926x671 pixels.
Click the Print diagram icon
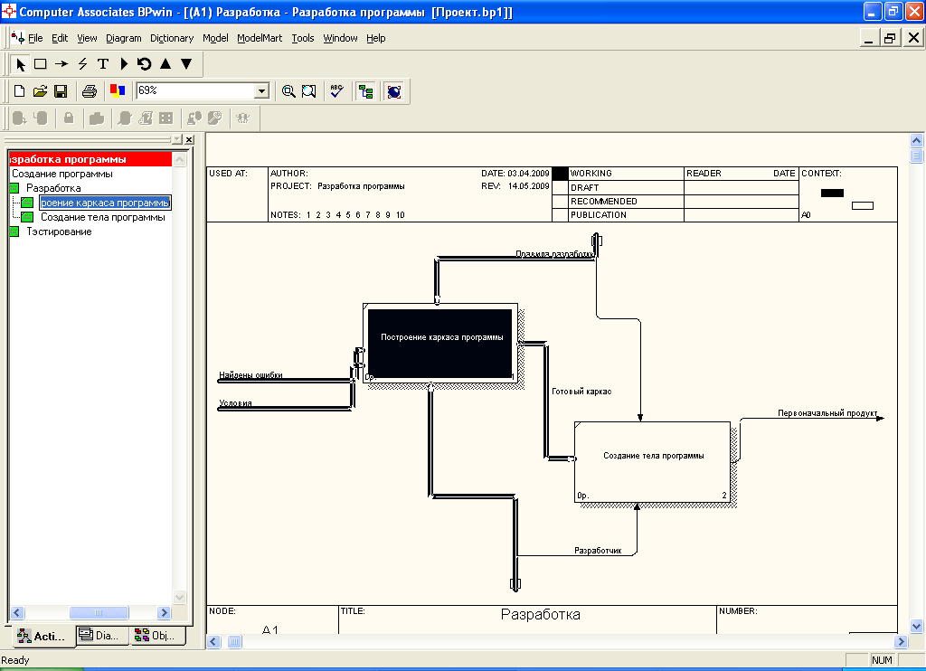(x=89, y=91)
